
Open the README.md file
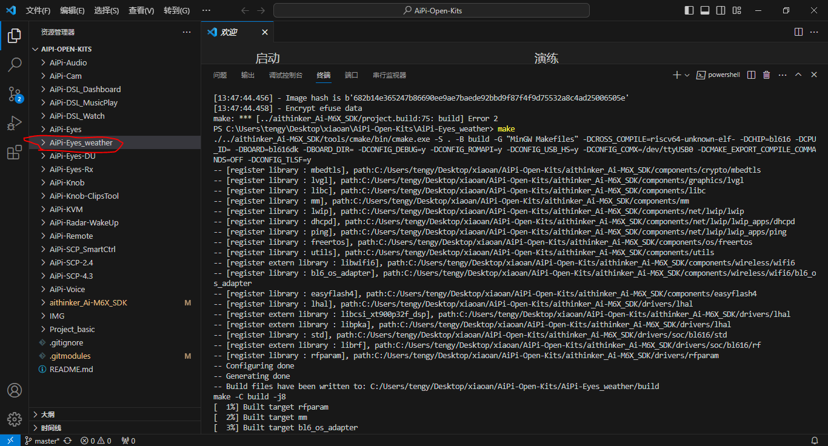pos(115,369)
